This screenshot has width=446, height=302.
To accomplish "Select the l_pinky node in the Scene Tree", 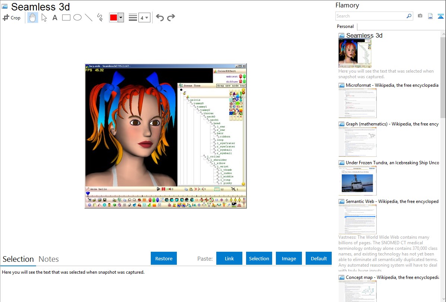I will click(226, 183).
